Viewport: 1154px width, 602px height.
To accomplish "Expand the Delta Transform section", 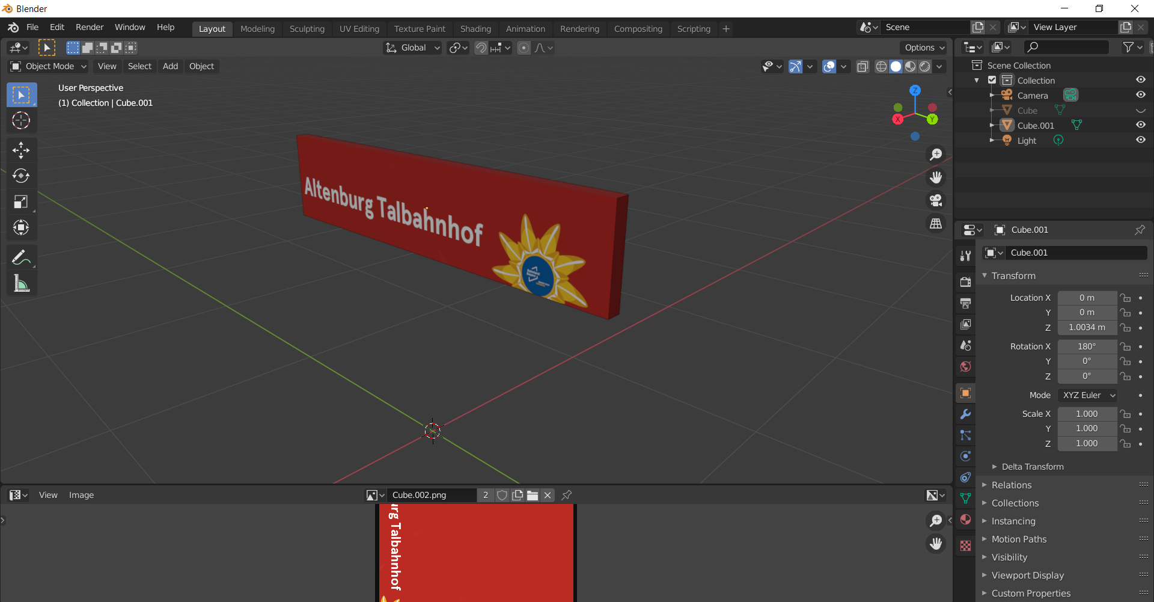I will click(1032, 467).
